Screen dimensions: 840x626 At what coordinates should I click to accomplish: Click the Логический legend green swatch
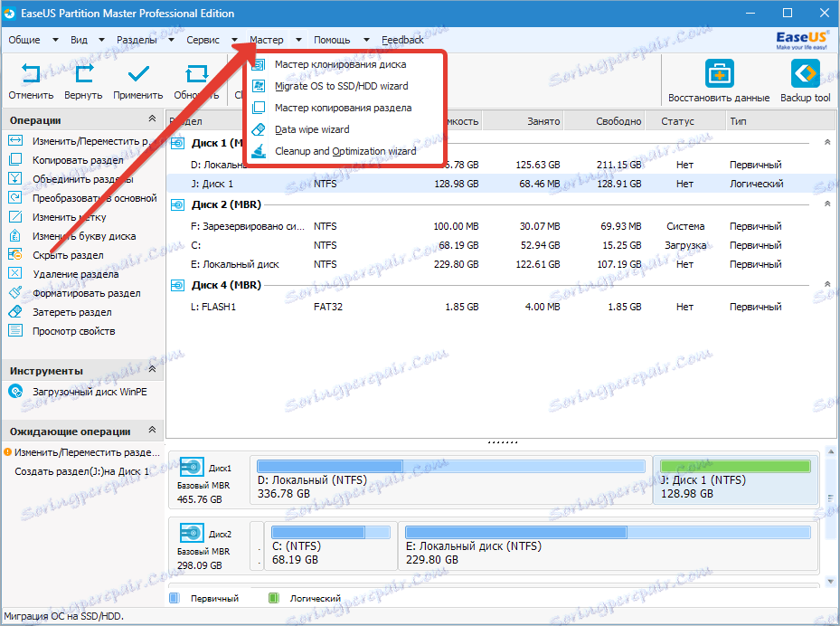273,598
